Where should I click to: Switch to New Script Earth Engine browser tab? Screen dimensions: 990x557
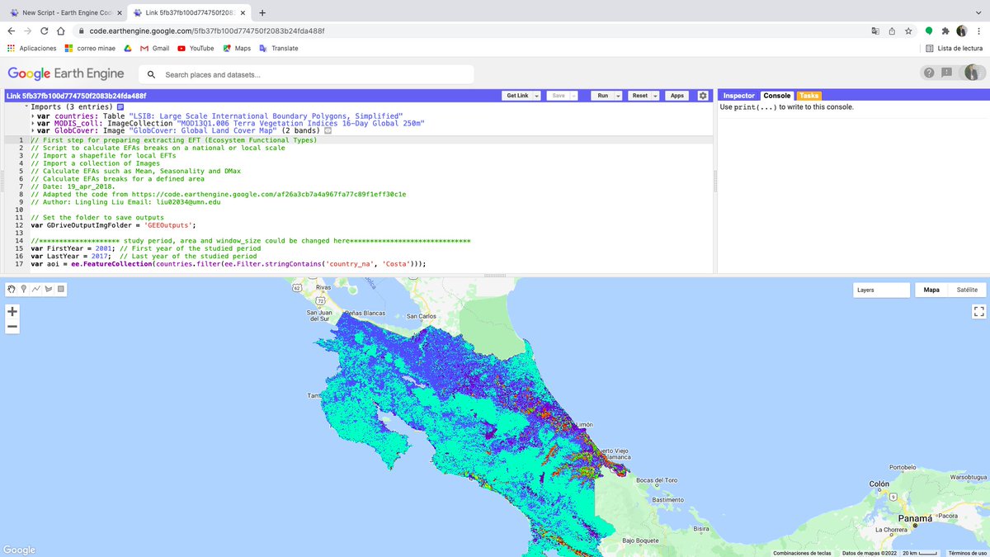click(x=64, y=12)
